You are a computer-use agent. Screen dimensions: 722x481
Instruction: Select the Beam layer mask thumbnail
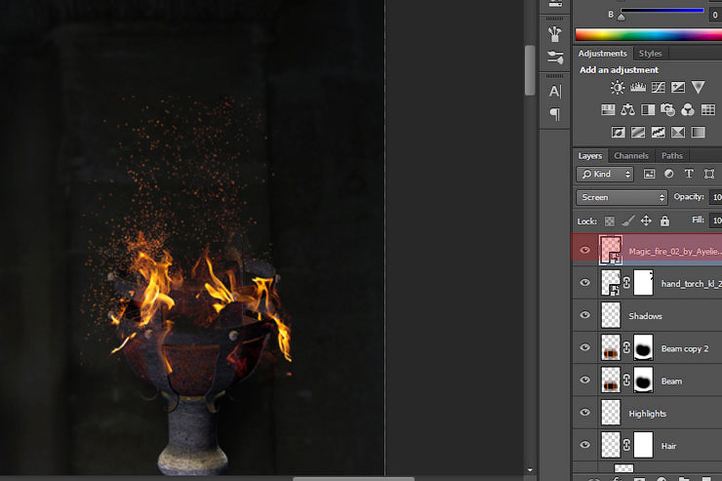point(643,381)
